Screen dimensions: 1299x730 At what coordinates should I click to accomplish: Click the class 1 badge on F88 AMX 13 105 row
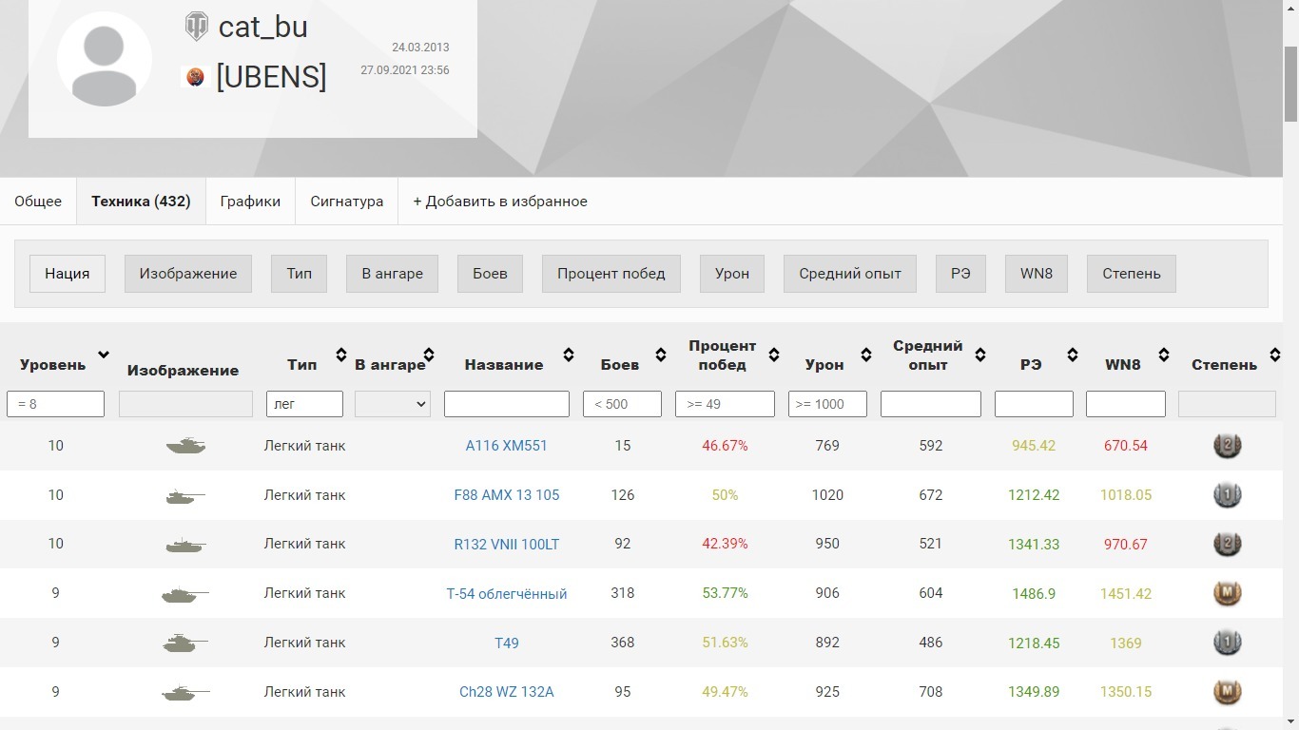1227,495
